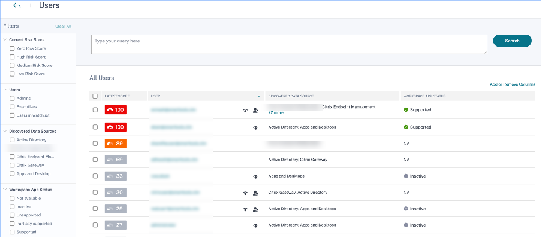Image resolution: width=542 pixels, height=238 pixels.
Task: Click the eye icon in the score 27 row
Action: click(x=255, y=225)
